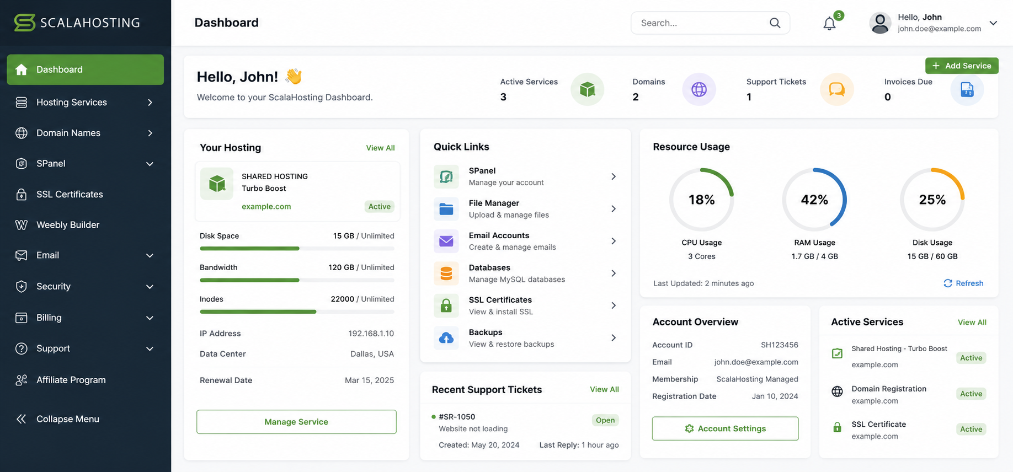Click the Backups cloud icon
The height and width of the screenshot is (472, 1013).
[x=446, y=338]
